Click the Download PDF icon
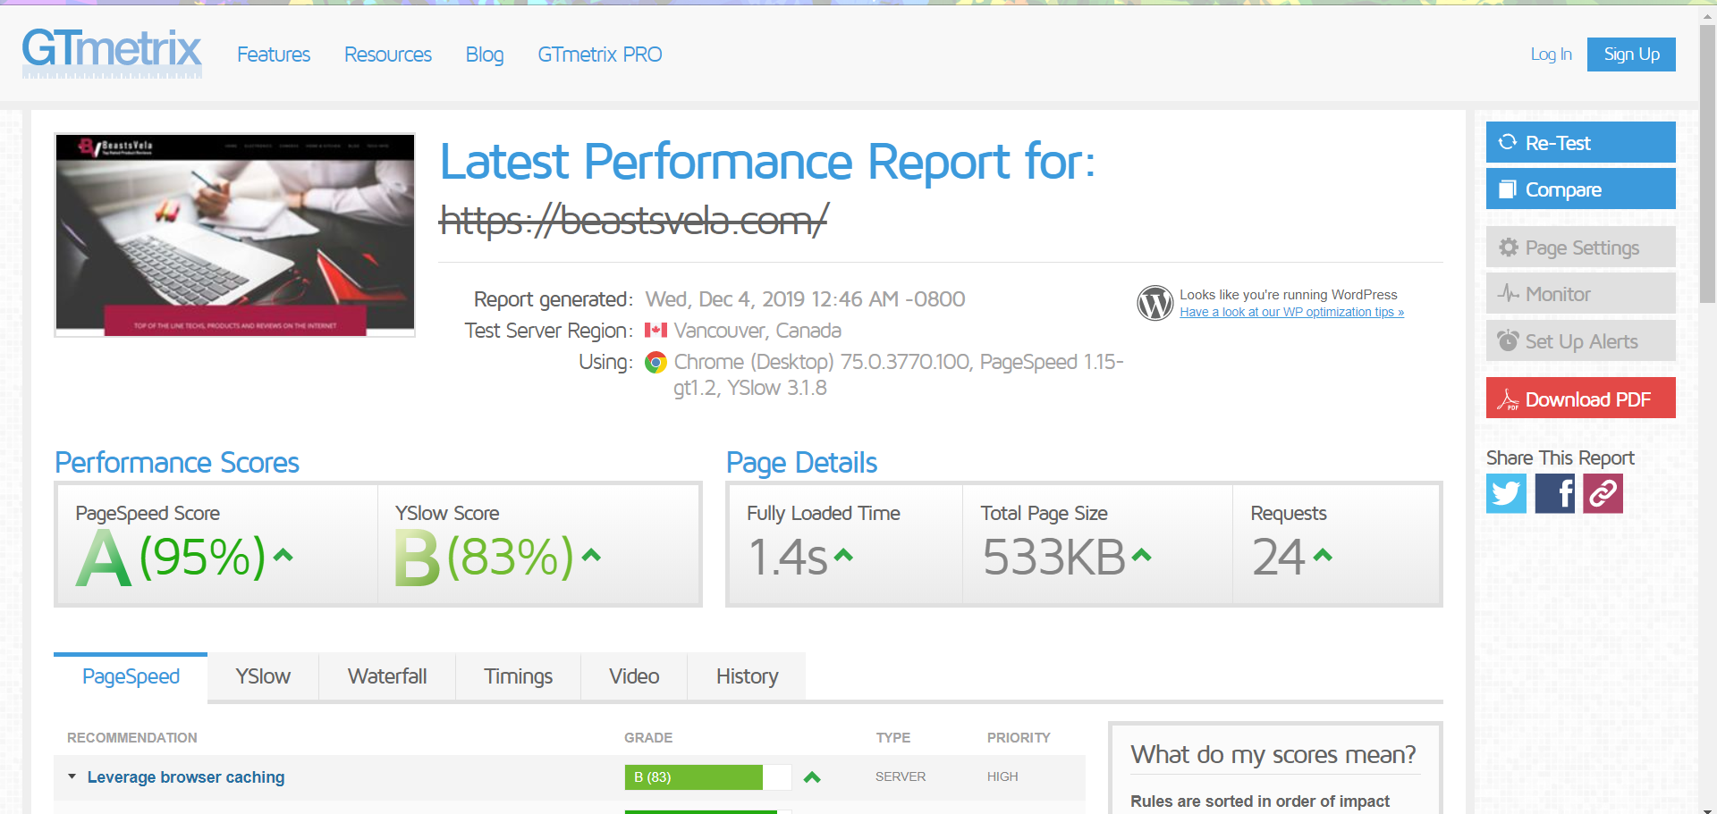Image resolution: width=1717 pixels, height=814 pixels. tap(1510, 399)
